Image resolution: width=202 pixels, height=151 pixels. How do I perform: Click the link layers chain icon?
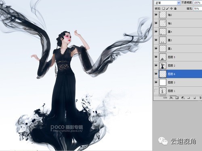(x=165, y=98)
